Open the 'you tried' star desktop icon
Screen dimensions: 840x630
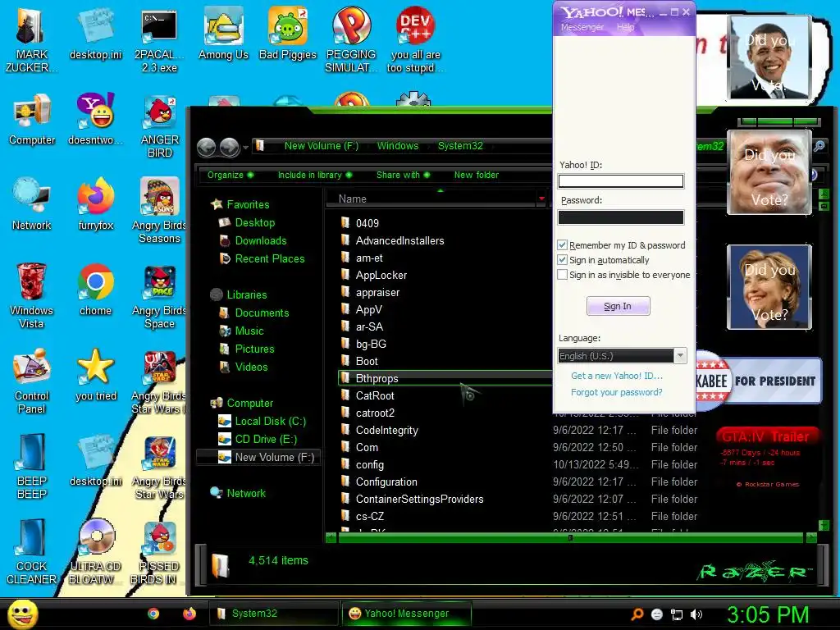click(x=95, y=375)
